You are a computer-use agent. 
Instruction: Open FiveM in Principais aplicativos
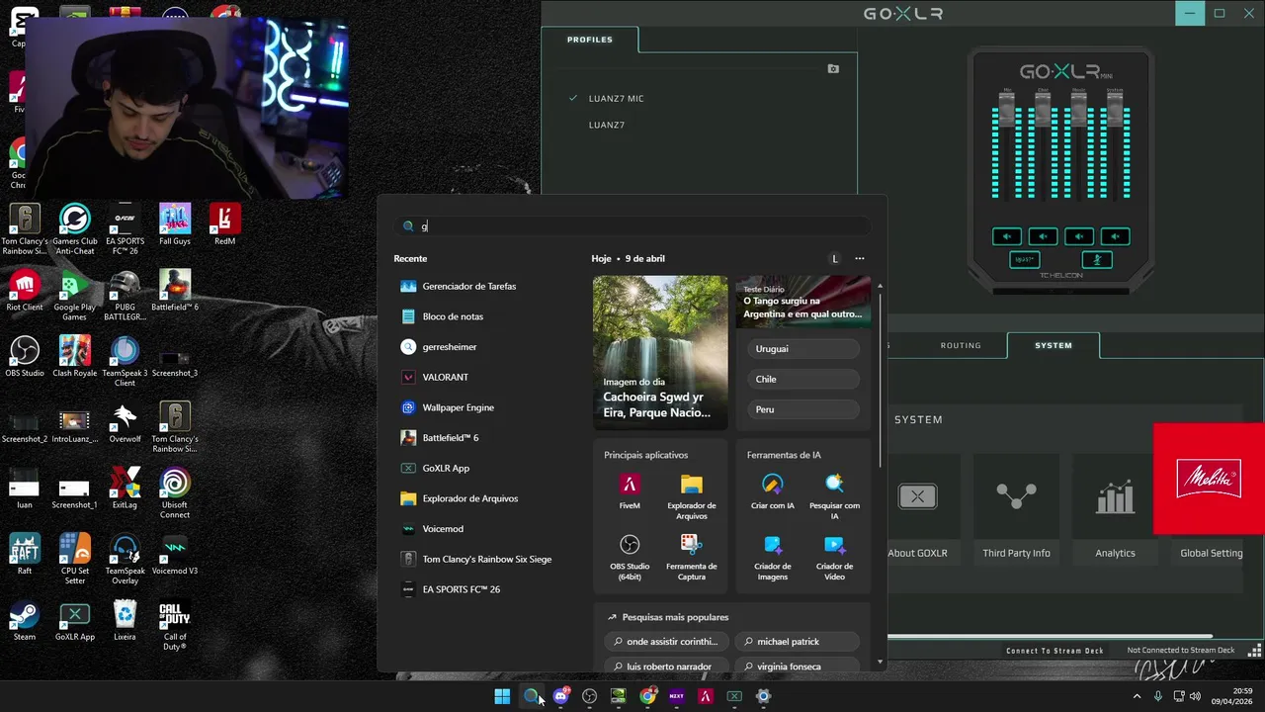[630, 491]
